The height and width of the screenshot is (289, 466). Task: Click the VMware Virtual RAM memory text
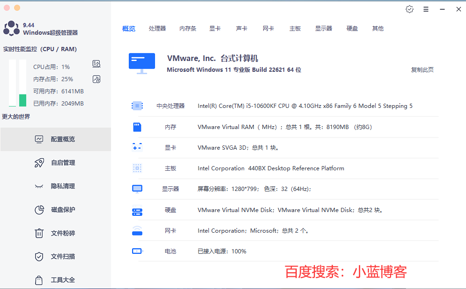[x=285, y=127]
